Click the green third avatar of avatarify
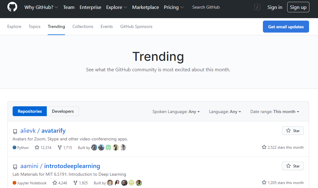 click(x=108, y=147)
